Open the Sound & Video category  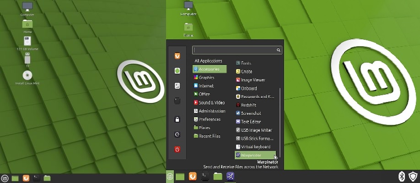pos(210,102)
